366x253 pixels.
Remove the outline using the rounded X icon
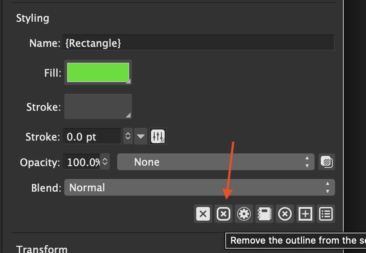click(223, 214)
